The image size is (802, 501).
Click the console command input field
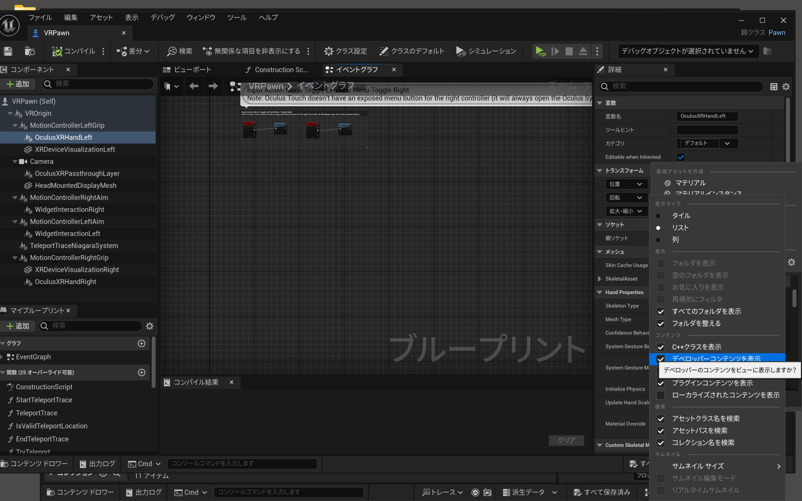pyautogui.click(x=242, y=463)
